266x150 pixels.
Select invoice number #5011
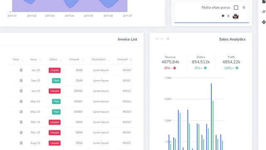coord(126,80)
